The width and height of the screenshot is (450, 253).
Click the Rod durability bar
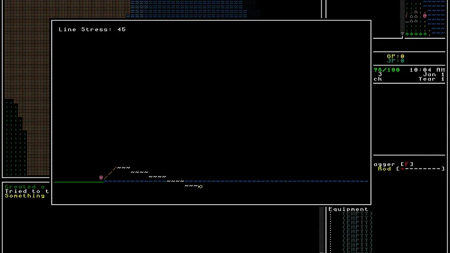tap(421, 169)
